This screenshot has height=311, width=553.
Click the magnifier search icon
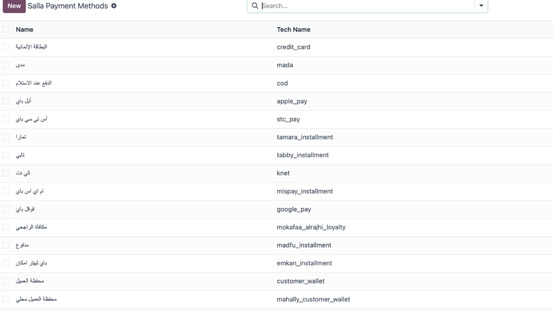click(x=255, y=6)
